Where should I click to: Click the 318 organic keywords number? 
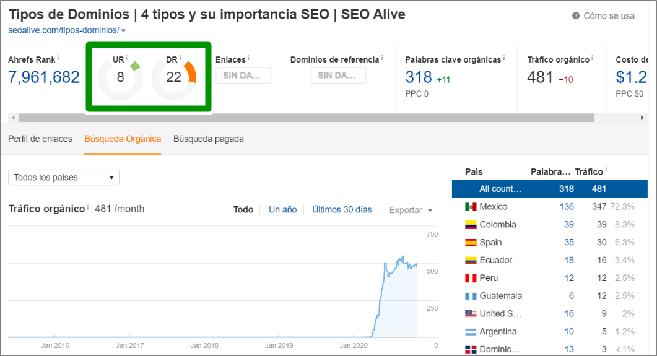tap(419, 77)
